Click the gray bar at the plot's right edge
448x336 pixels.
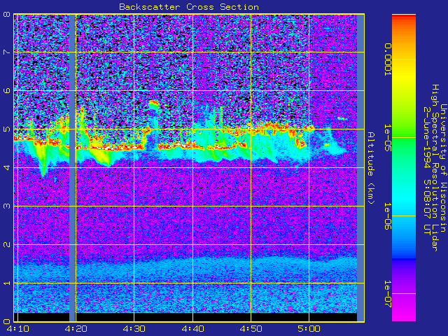click(x=360, y=168)
